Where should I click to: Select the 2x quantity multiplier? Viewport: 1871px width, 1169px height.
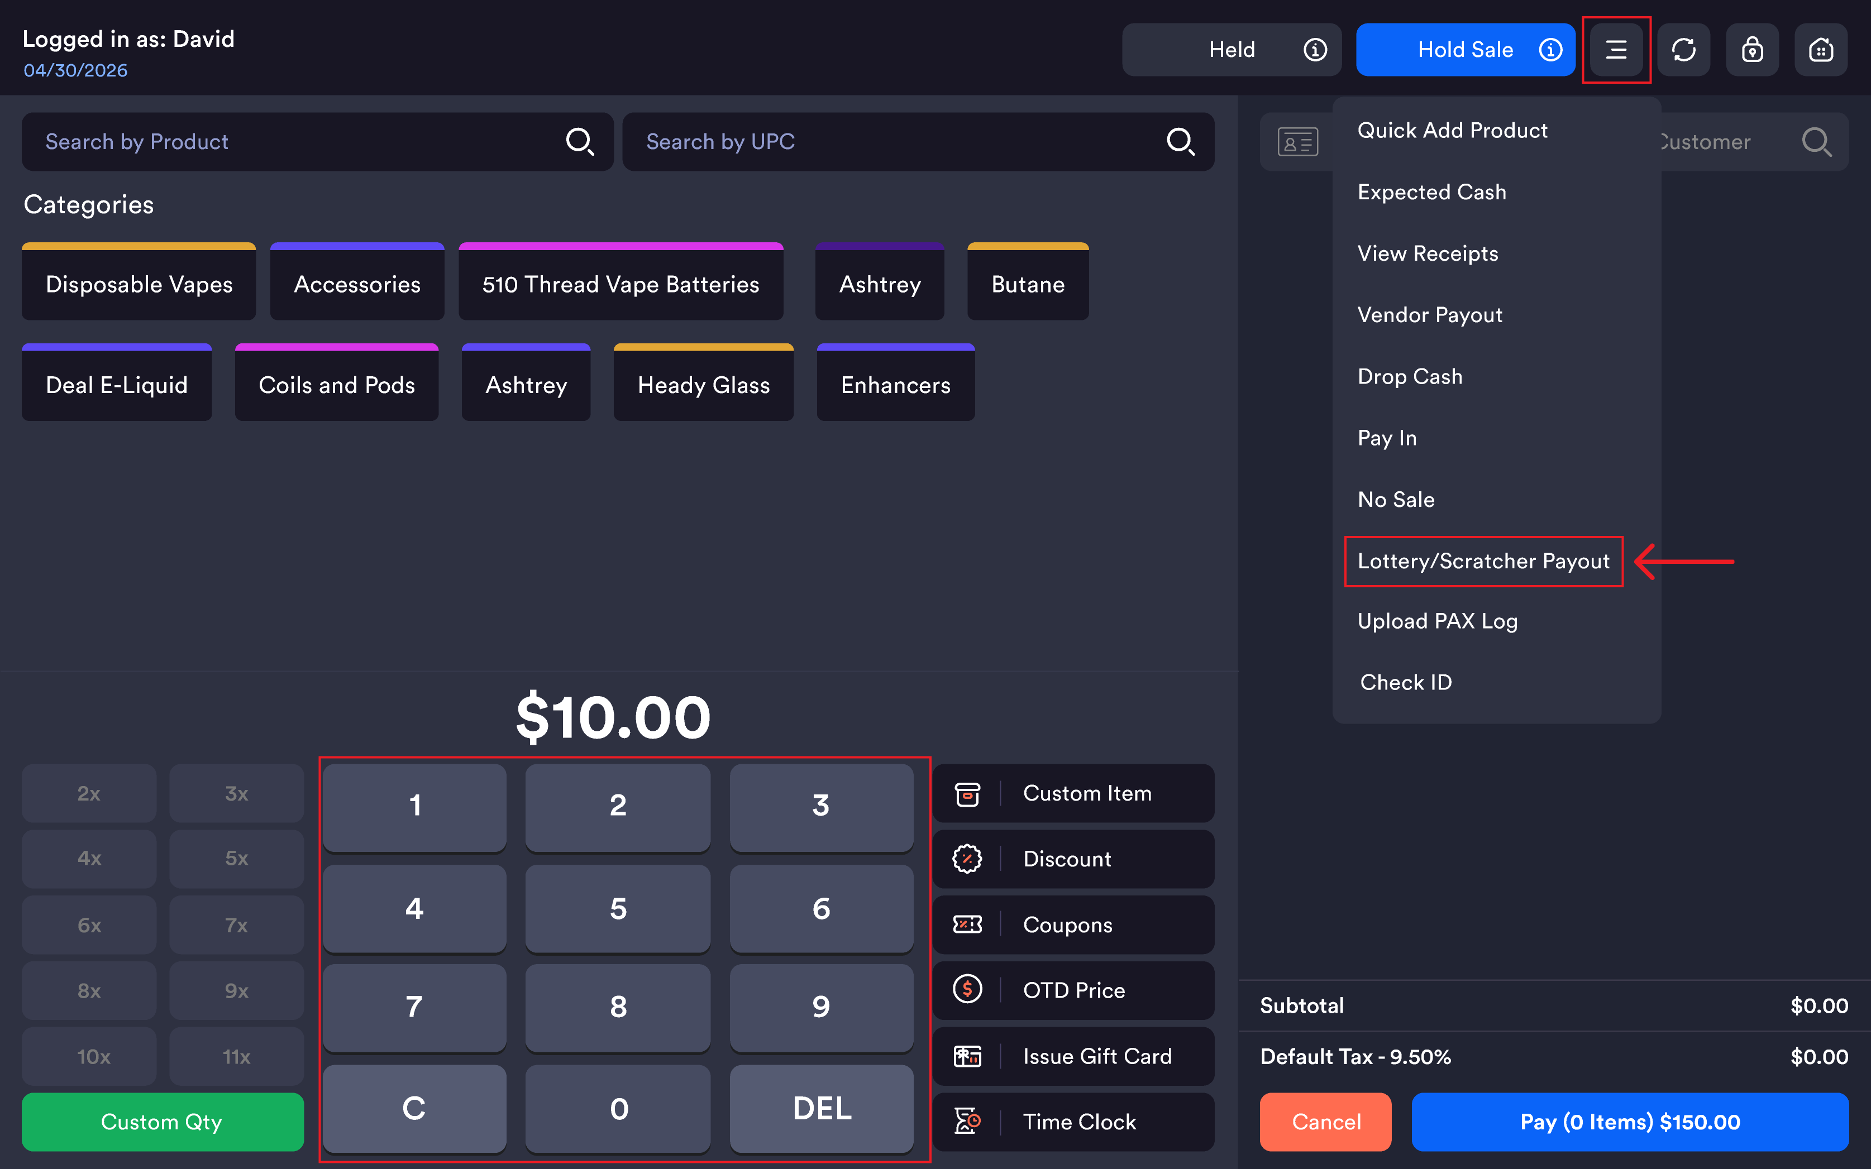(89, 793)
